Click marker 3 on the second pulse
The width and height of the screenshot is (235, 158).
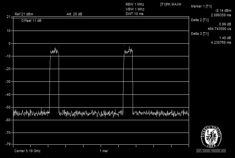(124, 45)
